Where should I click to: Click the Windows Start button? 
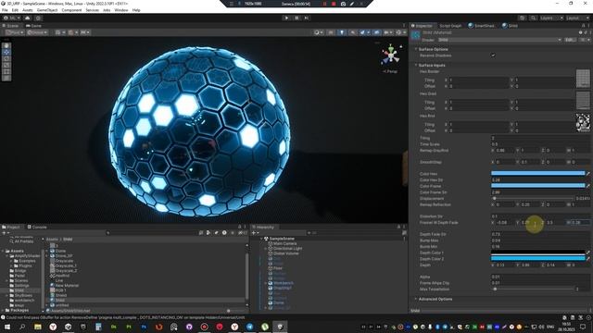pyautogui.click(x=6, y=327)
